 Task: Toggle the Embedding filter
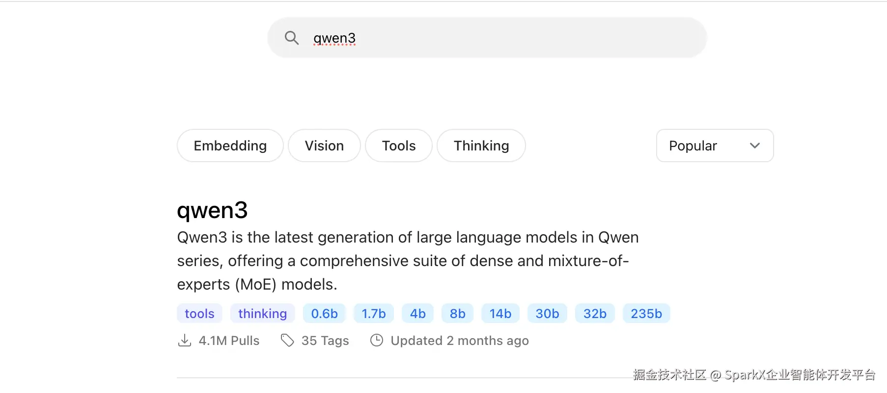[x=230, y=146]
